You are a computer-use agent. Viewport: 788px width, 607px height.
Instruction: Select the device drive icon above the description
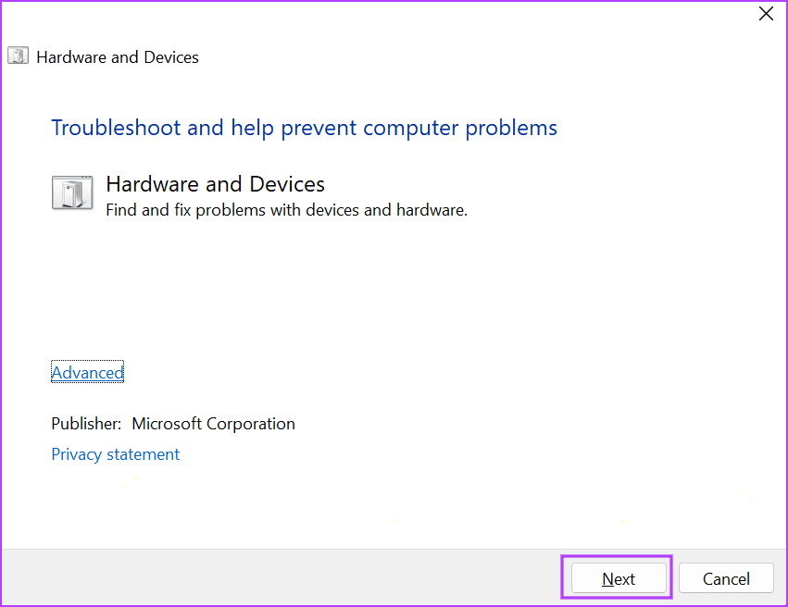coord(72,192)
